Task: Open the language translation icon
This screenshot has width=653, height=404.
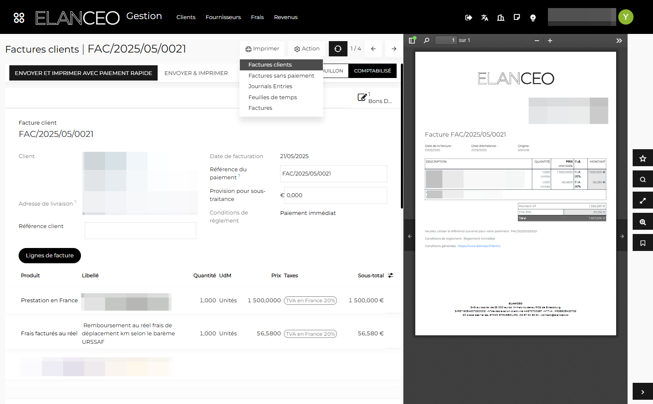Action: [x=485, y=17]
